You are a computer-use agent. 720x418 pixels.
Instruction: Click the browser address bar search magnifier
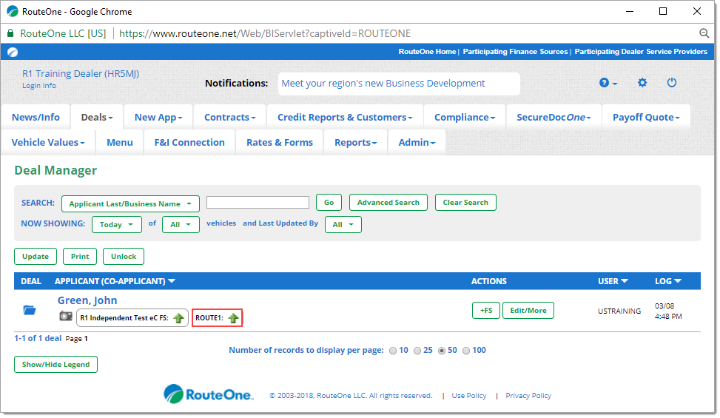704,33
